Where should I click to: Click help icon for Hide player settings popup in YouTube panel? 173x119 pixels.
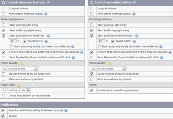point(46,14)
